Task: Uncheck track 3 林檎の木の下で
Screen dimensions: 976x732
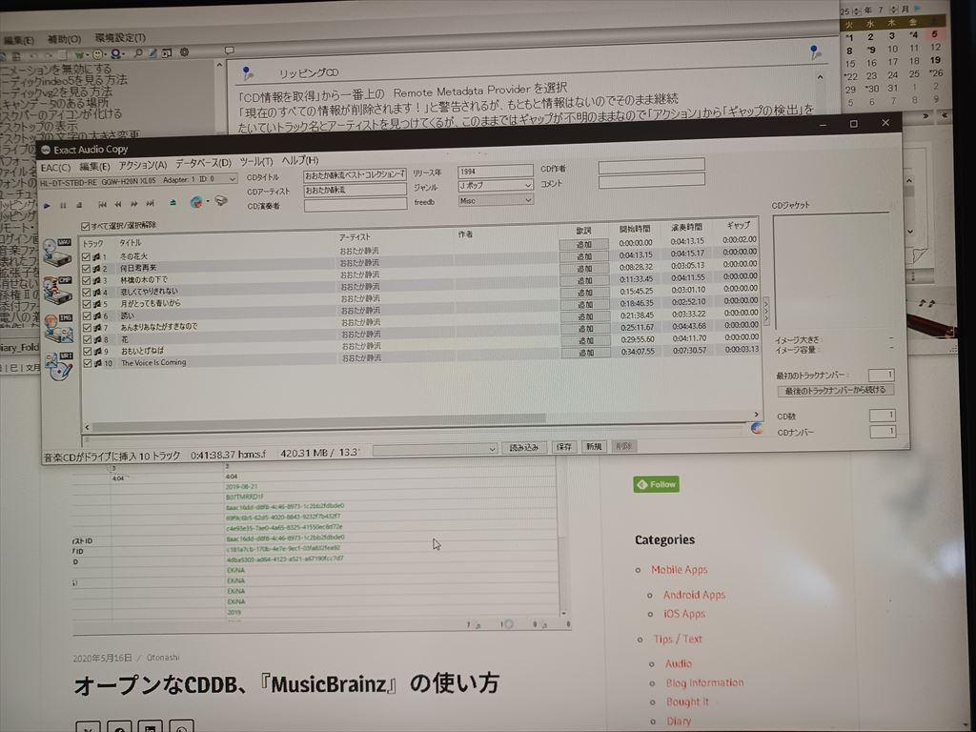Action: [87, 280]
